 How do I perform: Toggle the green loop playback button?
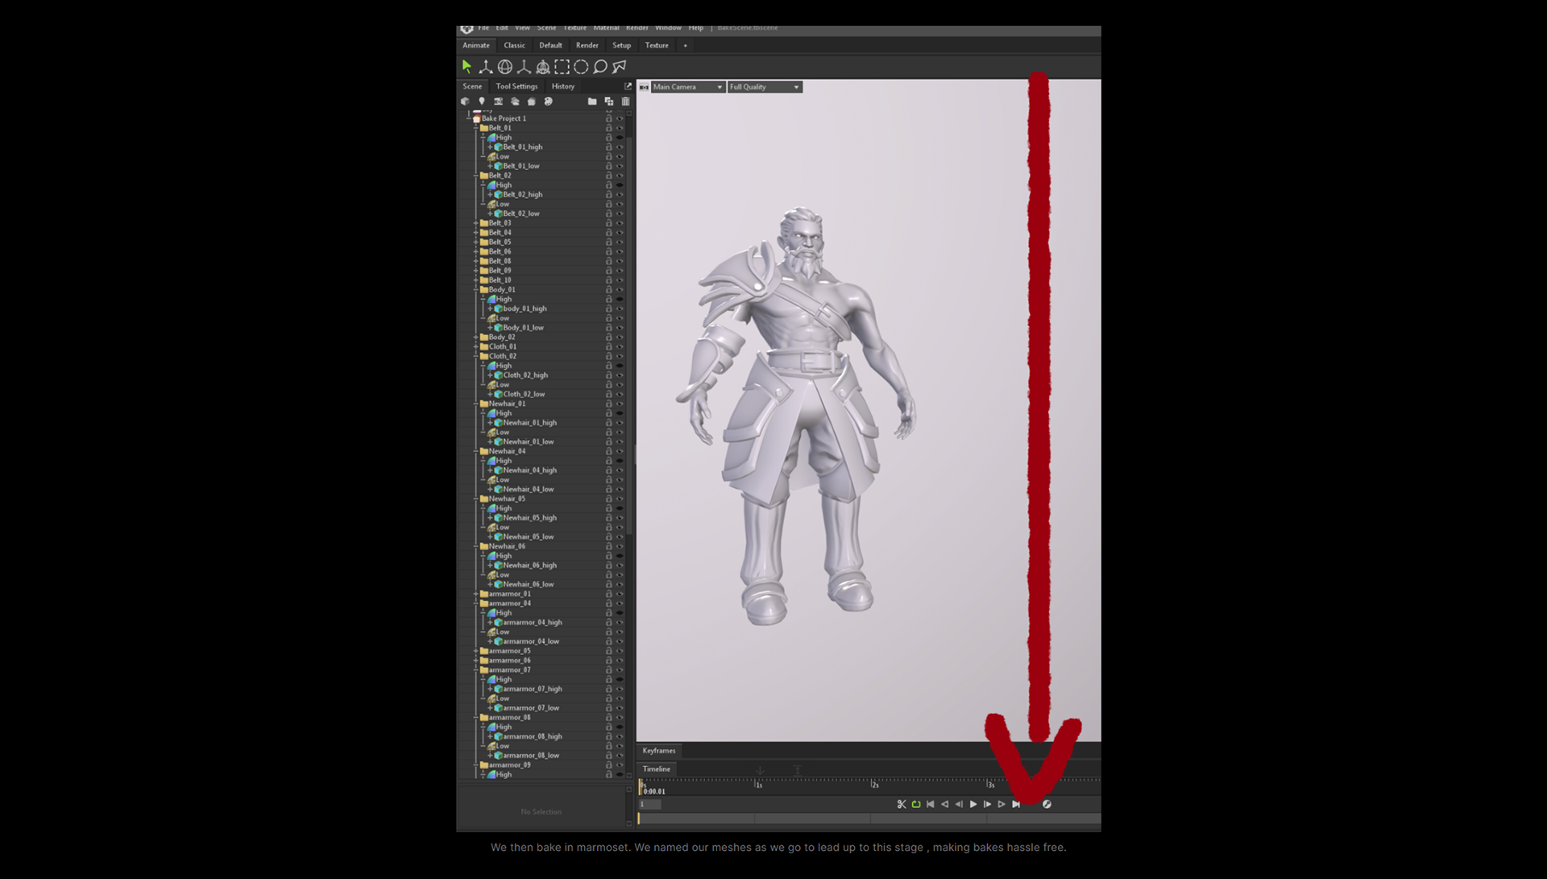(916, 804)
